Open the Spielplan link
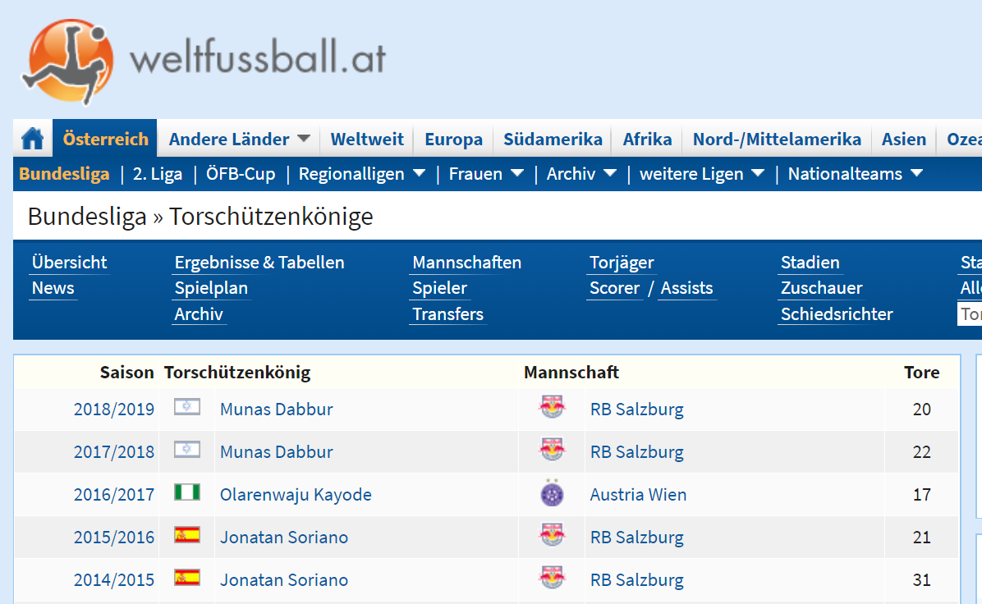Image resolution: width=982 pixels, height=604 pixels. (x=211, y=288)
